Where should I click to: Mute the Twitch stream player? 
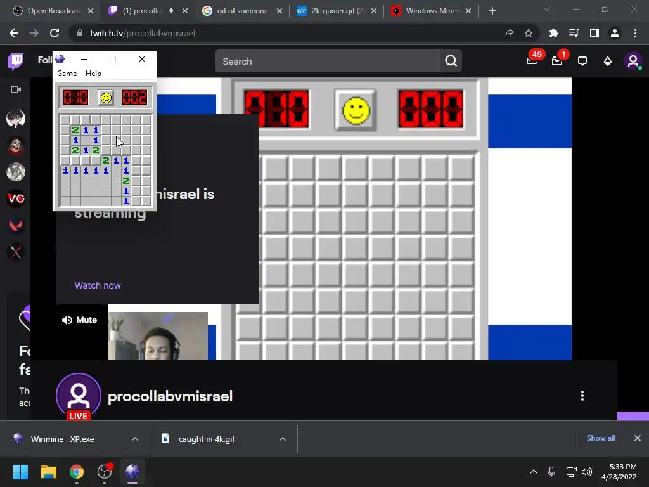click(x=79, y=320)
